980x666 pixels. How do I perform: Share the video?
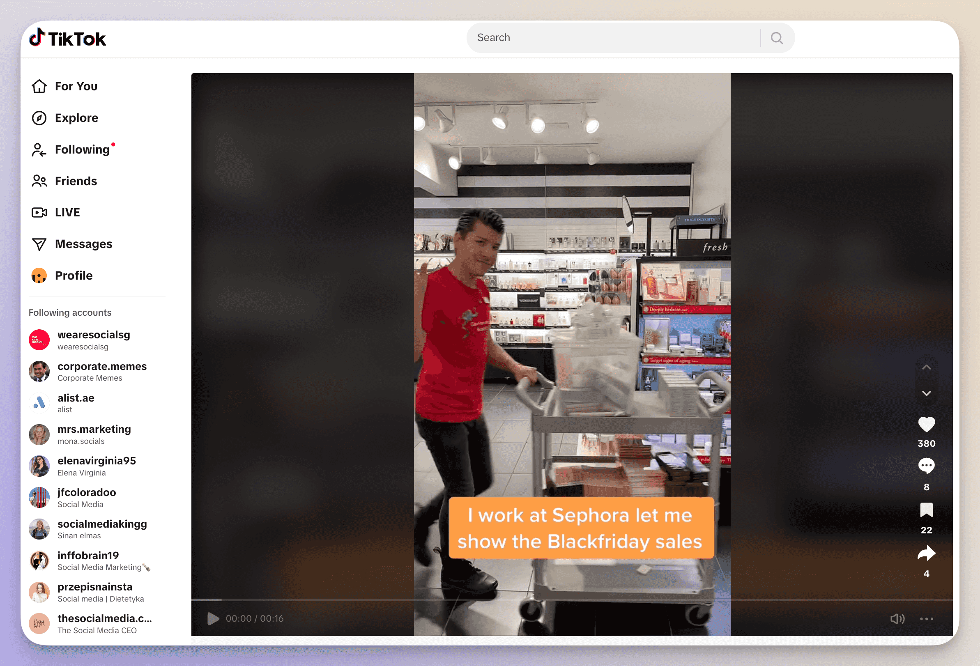(x=927, y=553)
